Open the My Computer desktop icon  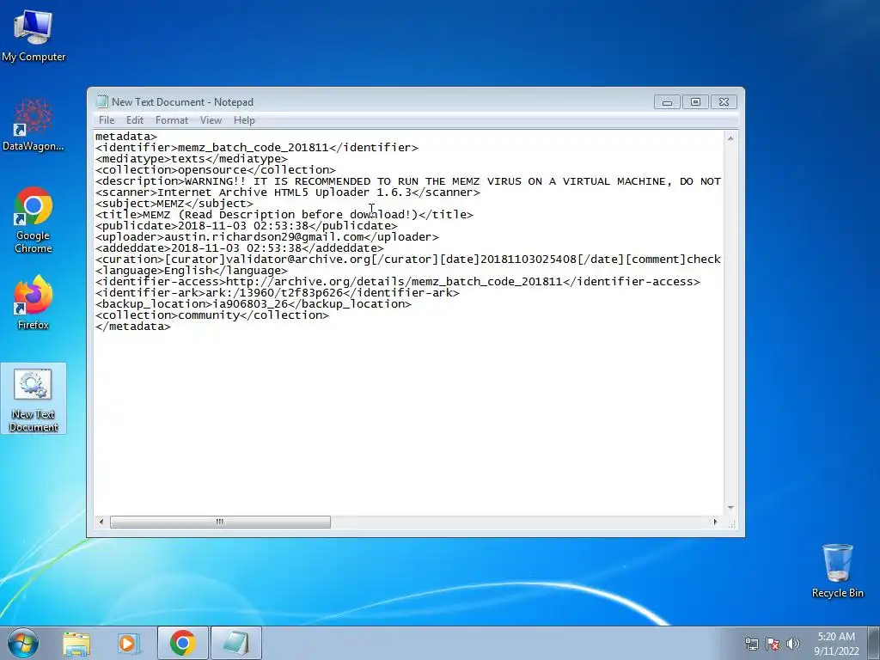click(x=34, y=34)
